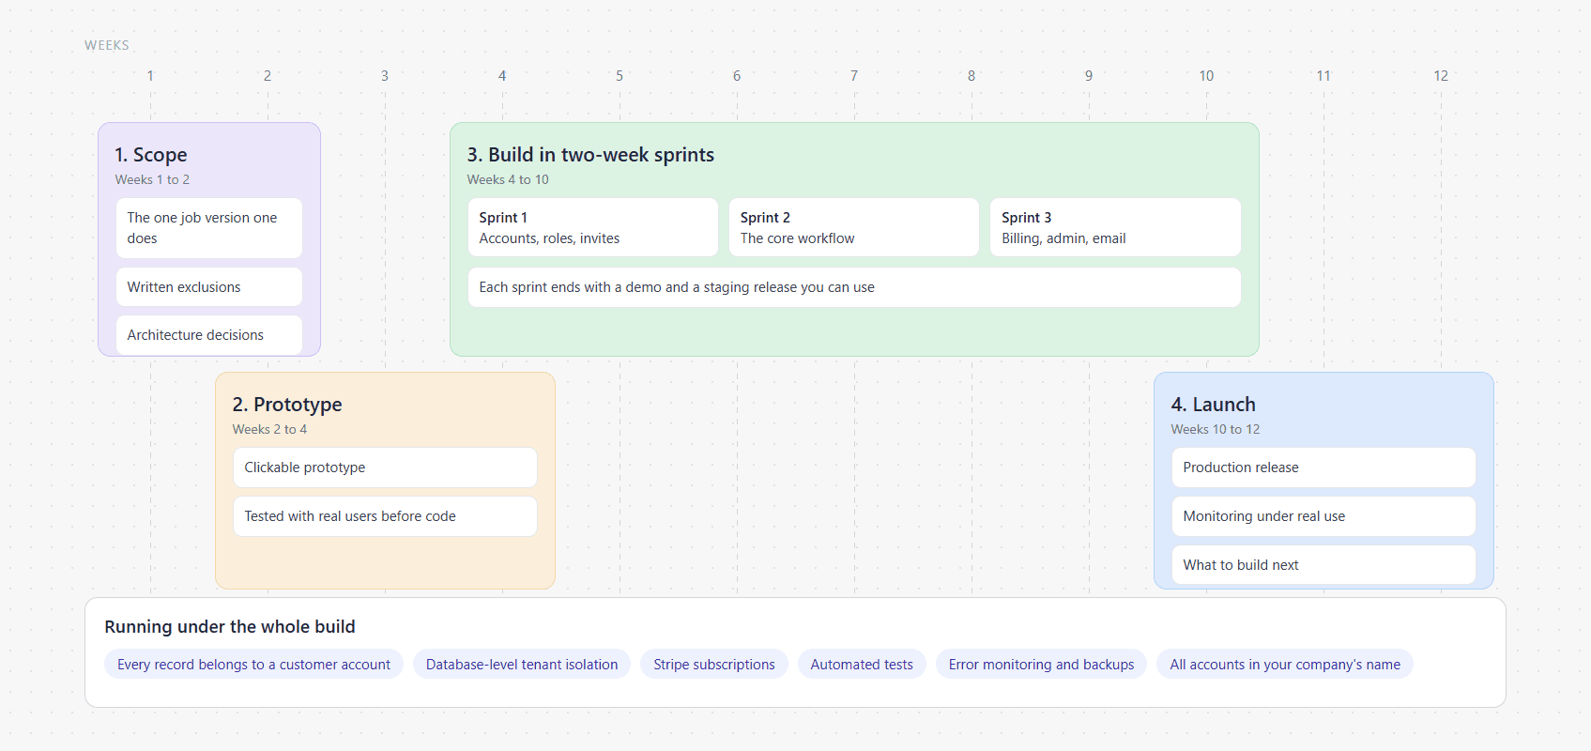
Task: Select week 8 marker on timeline
Action: pos(971,76)
